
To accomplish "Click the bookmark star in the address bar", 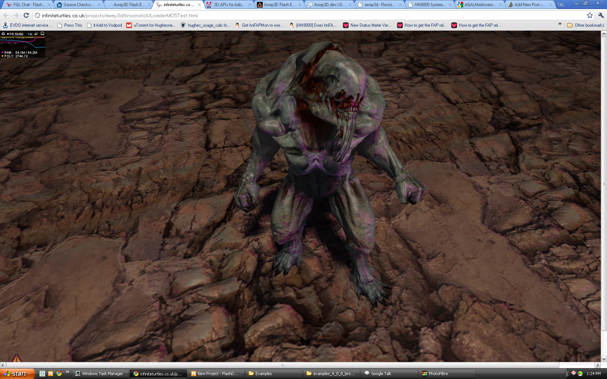I will pyautogui.click(x=590, y=16).
